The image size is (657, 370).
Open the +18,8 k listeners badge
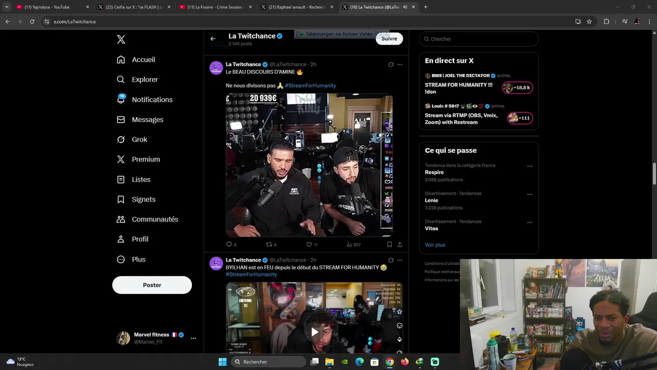click(517, 88)
